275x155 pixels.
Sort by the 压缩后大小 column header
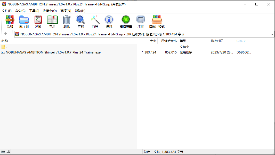pyautogui.click(x=168, y=41)
